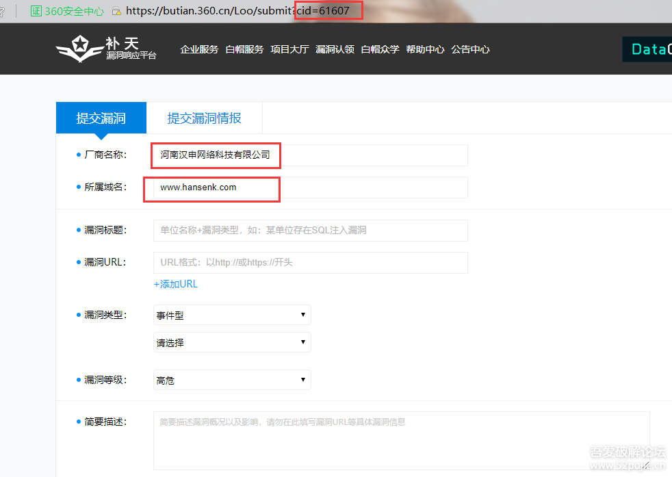
Task: Click the lock warning icon before URL
Action: coord(116,11)
